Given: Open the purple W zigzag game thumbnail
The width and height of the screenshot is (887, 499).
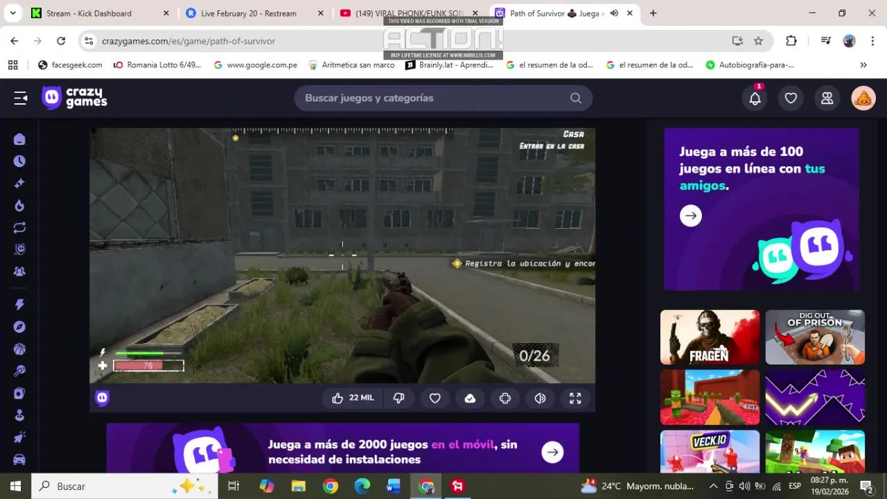Looking at the screenshot, I should pyautogui.click(x=815, y=396).
